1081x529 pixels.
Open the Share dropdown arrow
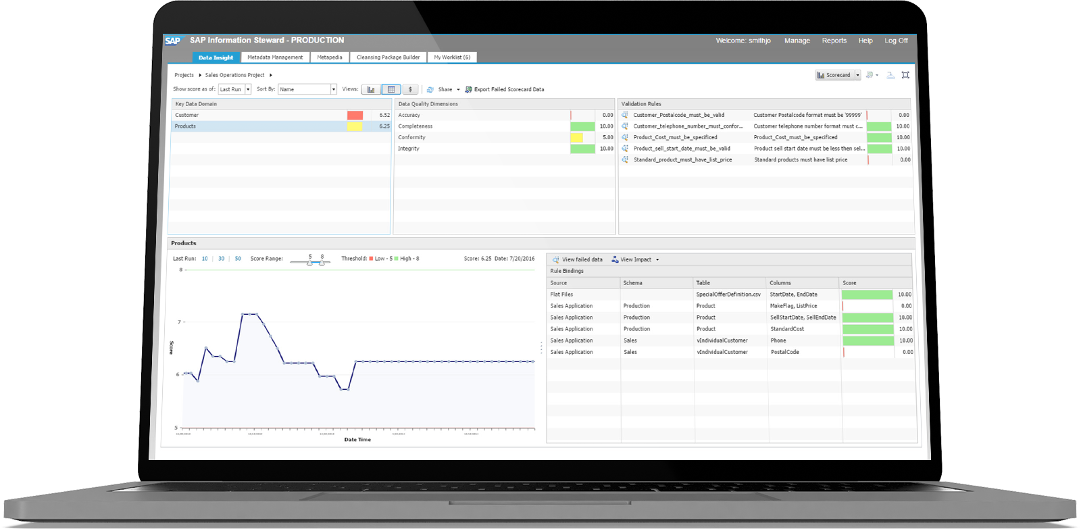pyautogui.click(x=458, y=89)
